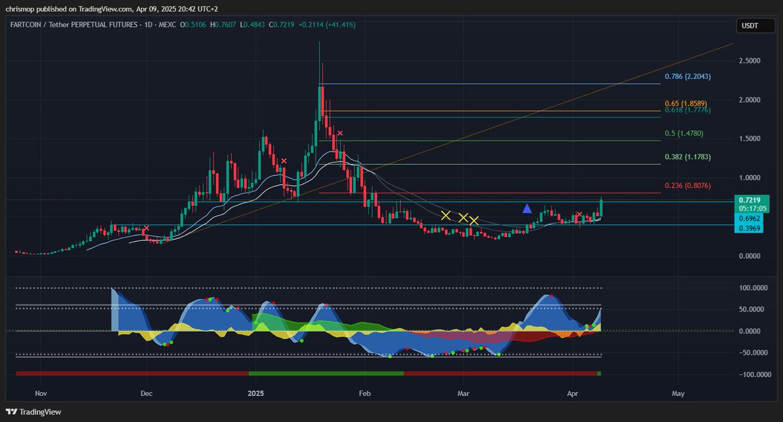This screenshot has height=422, width=783.
Task: Click the 0.6962 price tag on the axis
Action: [x=748, y=218]
